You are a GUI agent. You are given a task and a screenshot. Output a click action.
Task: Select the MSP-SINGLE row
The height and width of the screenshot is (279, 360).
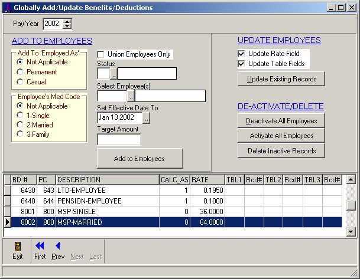[176, 211]
